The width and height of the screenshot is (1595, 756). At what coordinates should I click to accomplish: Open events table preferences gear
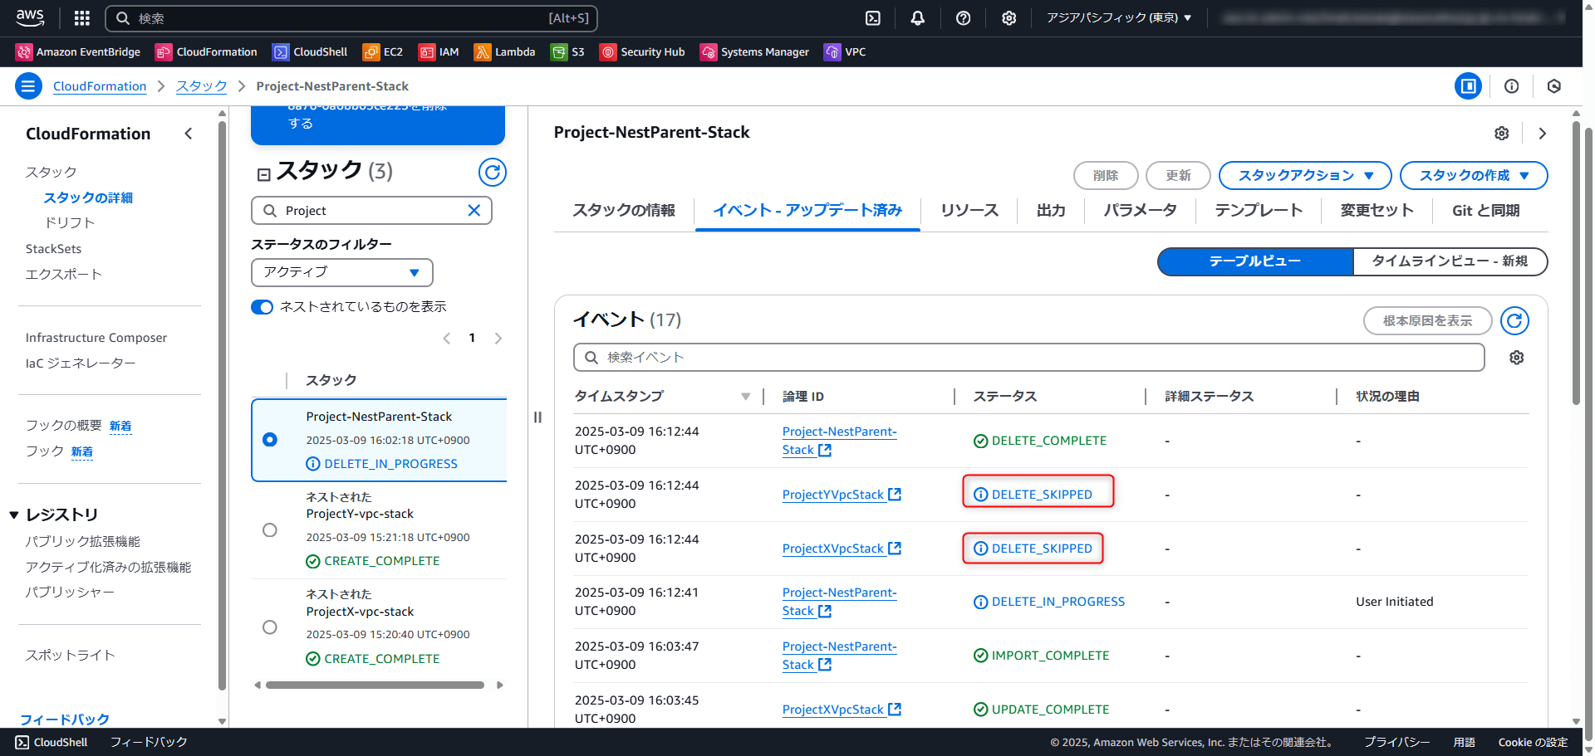1516,357
